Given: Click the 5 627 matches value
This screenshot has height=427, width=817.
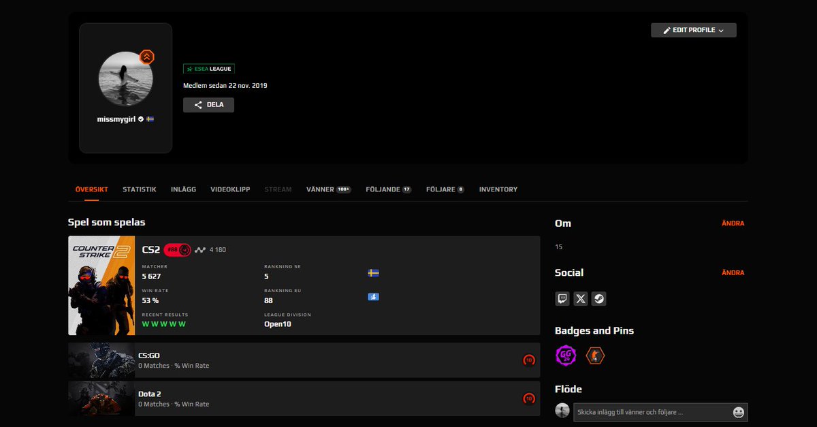Looking at the screenshot, I should tap(151, 276).
